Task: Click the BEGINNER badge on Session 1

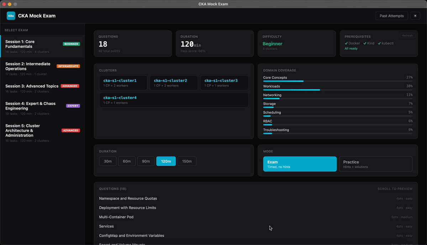Action: click(x=72, y=44)
